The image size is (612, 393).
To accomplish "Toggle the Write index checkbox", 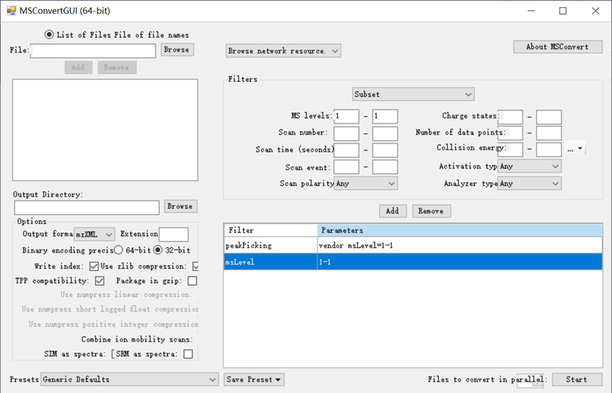I will 94,266.
